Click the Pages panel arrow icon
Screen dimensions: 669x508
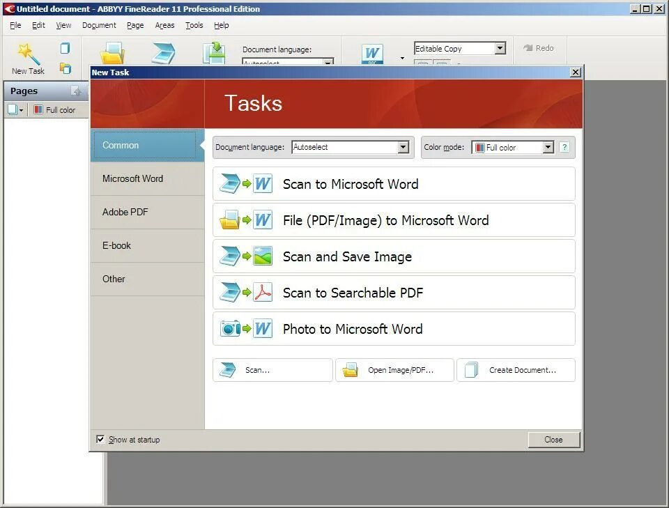(x=77, y=91)
